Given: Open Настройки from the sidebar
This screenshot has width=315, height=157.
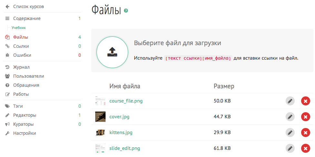Looking at the screenshot, I should (x=25, y=133).
